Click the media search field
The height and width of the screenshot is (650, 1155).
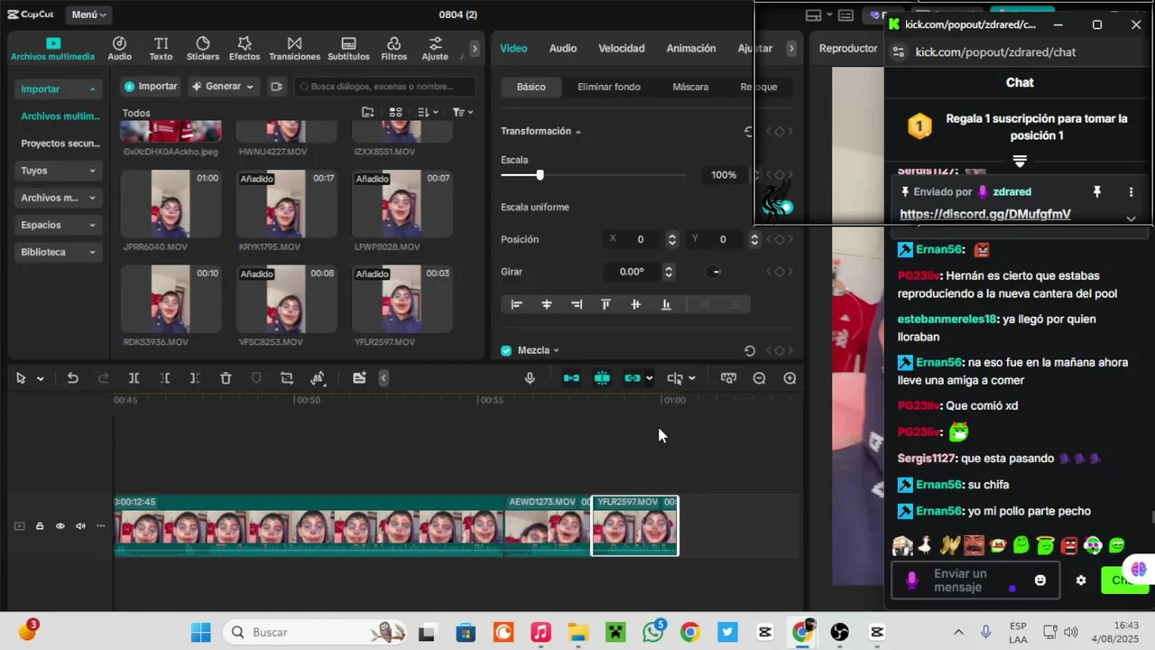click(386, 87)
